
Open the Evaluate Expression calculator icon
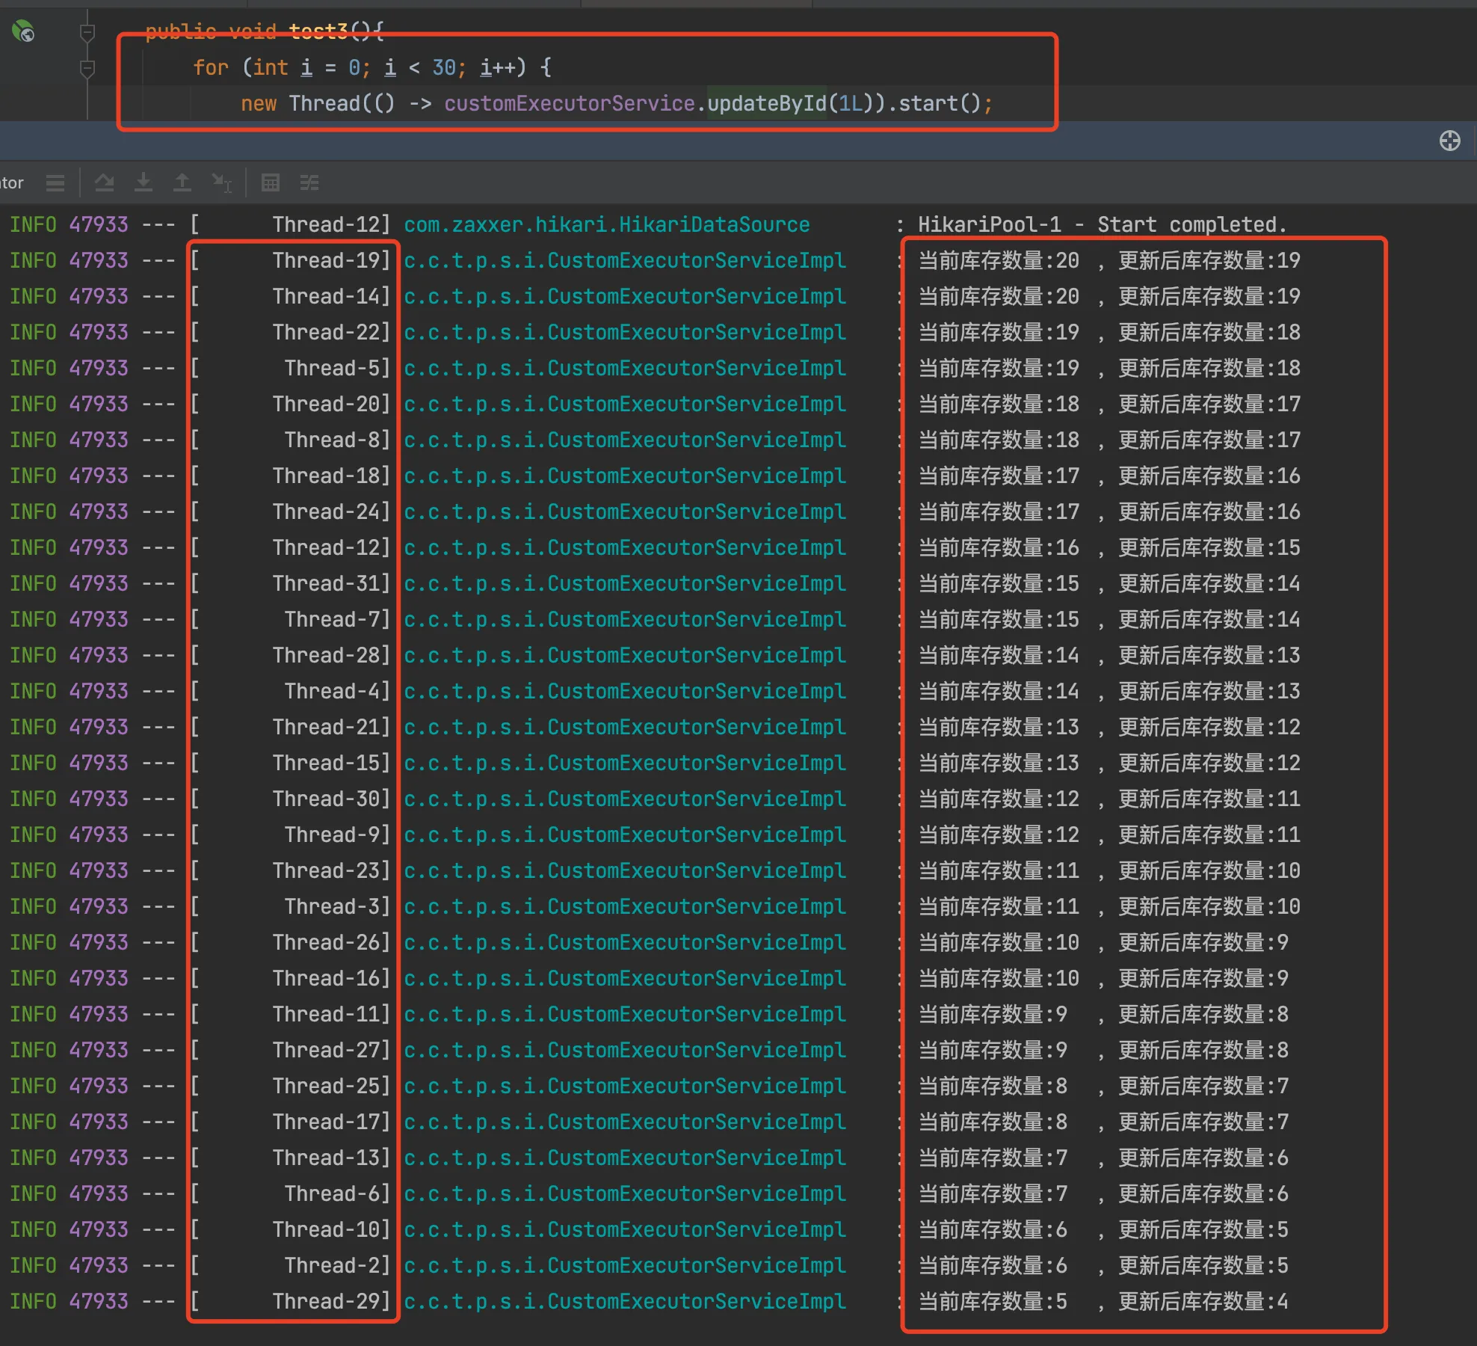tap(271, 182)
